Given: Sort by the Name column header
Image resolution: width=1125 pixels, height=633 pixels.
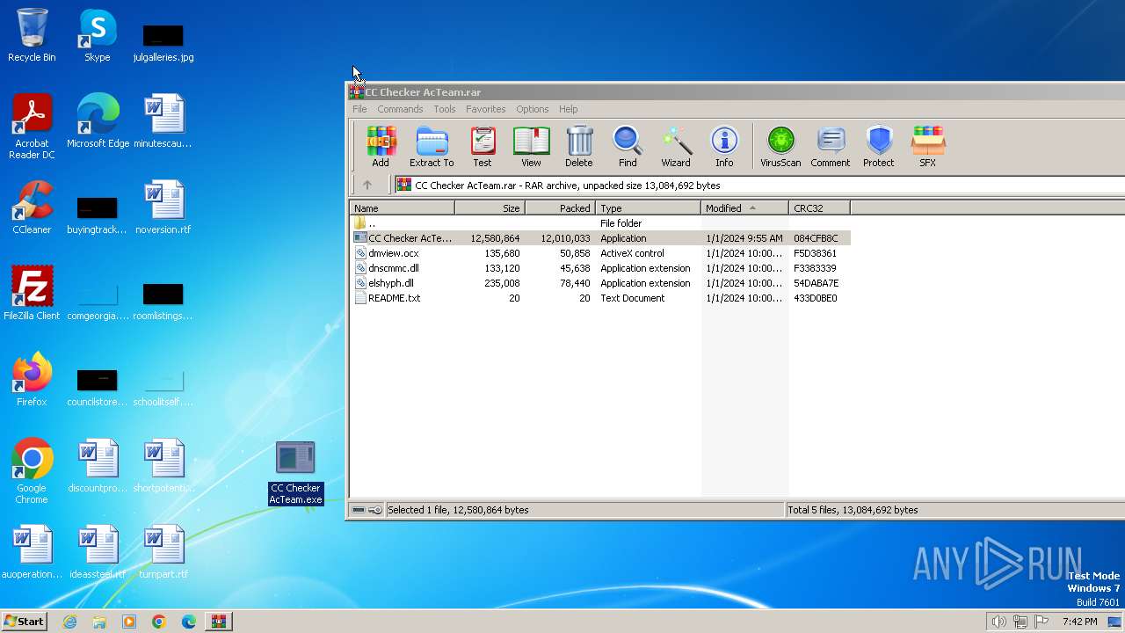Looking at the screenshot, I should 402,208.
